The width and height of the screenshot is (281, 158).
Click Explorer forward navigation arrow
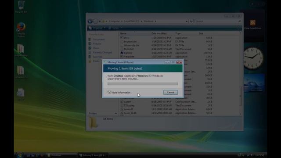96,22
